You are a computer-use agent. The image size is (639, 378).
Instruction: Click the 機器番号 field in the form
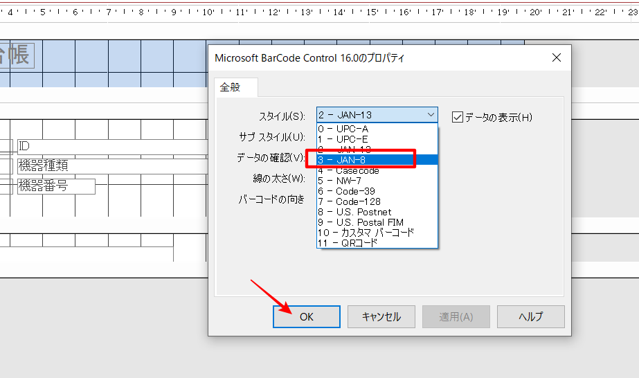56,186
